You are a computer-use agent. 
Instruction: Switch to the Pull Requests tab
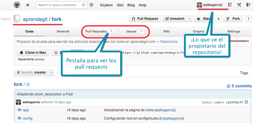tap(99, 31)
